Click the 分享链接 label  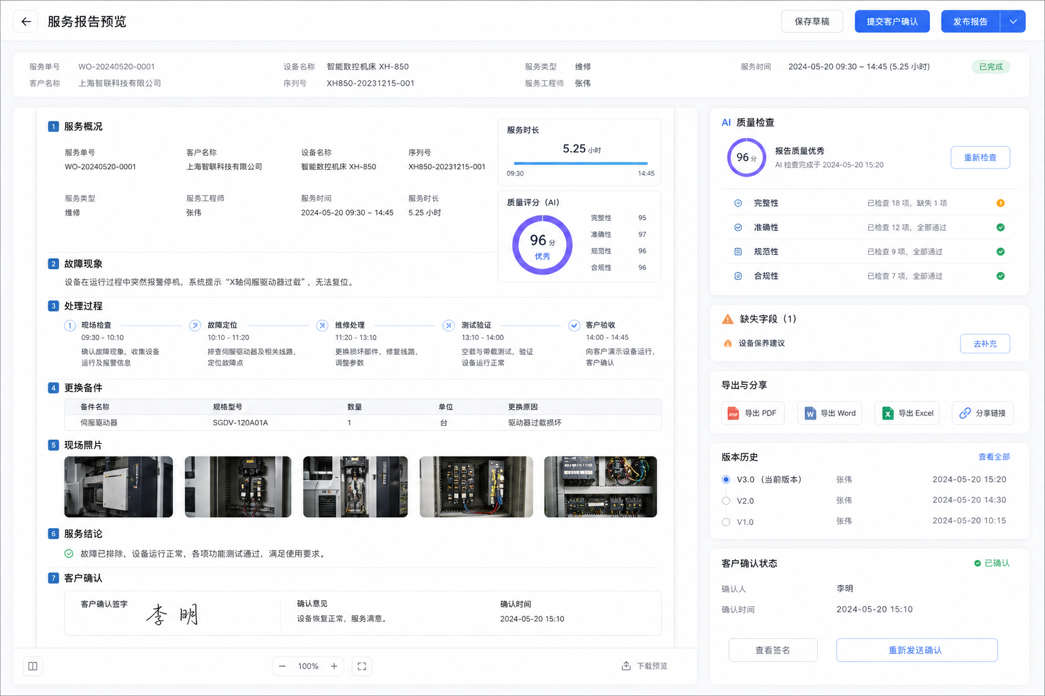click(x=991, y=413)
